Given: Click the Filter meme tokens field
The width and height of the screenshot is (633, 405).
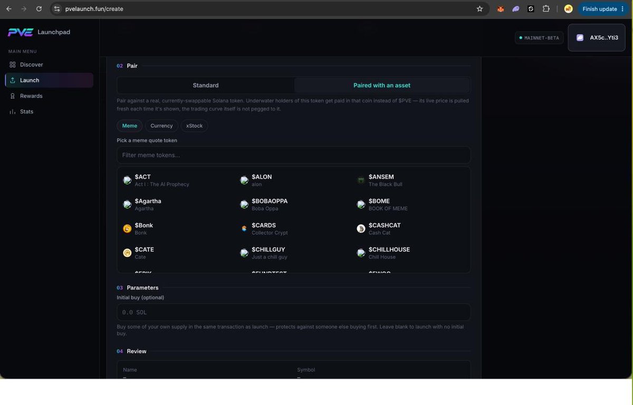Looking at the screenshot, I should pos(293,155).
